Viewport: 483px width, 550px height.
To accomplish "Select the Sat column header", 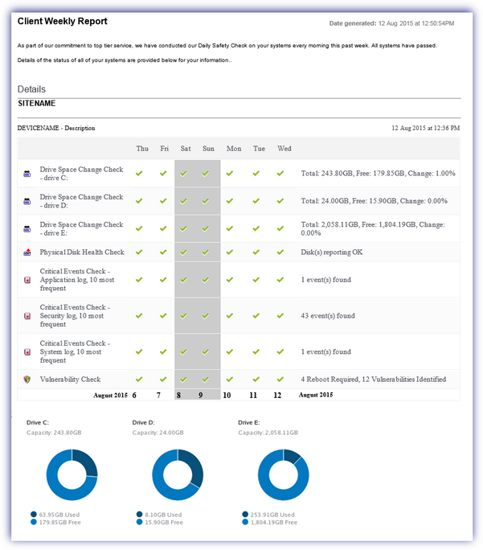I will click(186, 149).
